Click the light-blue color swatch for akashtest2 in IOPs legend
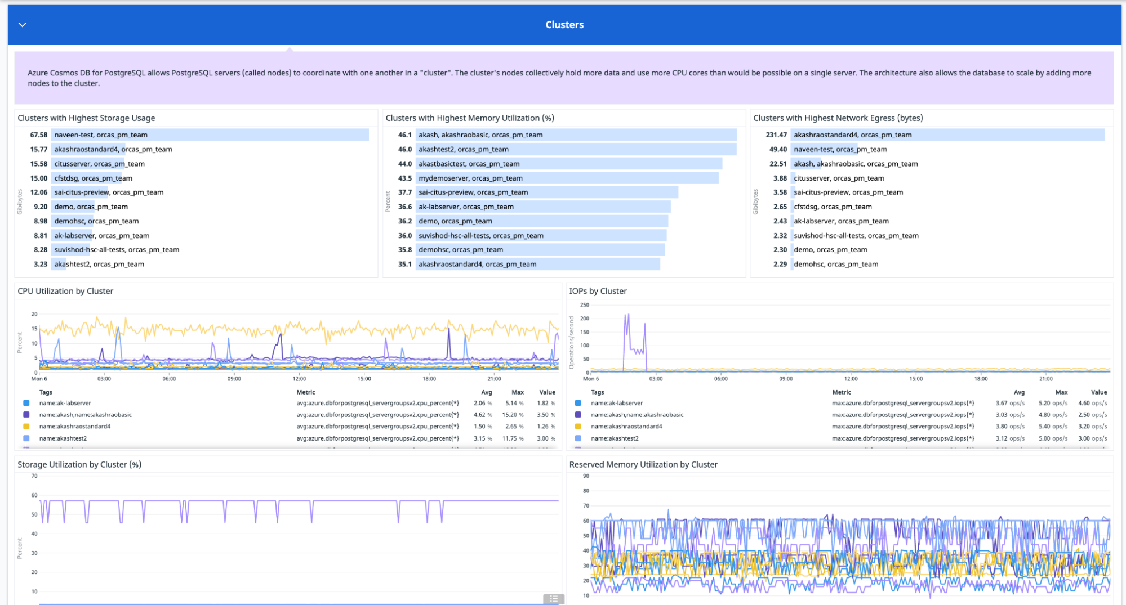The height and width of the screenshot is (605, 1126). pyautogui.click(x=577, y=438)
